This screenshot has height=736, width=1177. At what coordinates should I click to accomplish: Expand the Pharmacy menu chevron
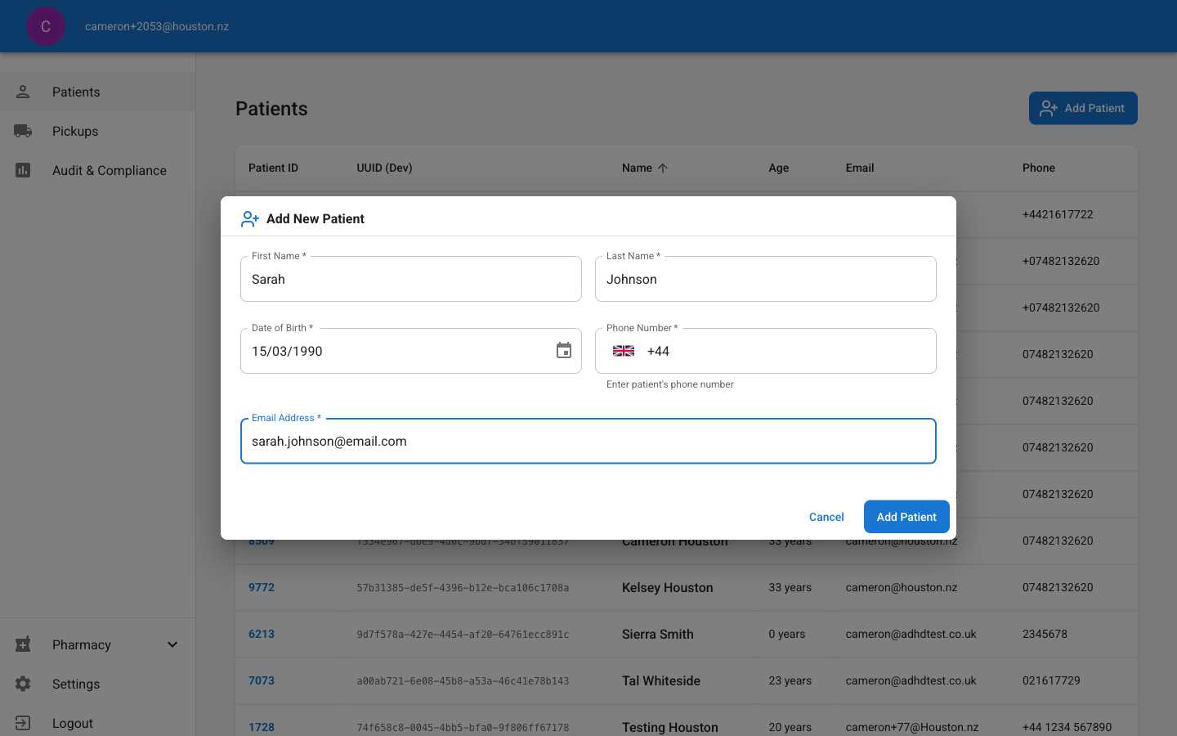[172, 644]
